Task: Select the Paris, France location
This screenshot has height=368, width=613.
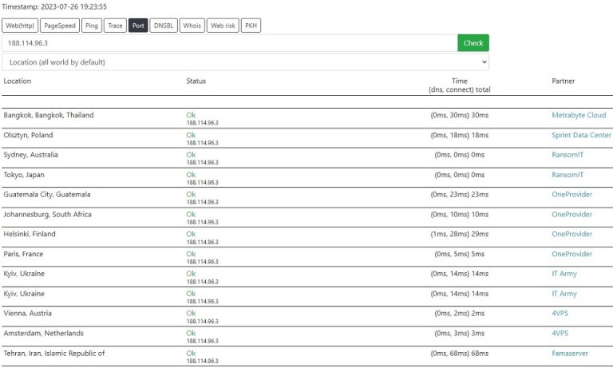Action: pos(23,254)
